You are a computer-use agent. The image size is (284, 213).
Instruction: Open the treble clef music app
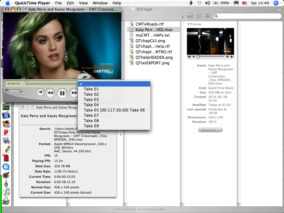click(6, 184)
